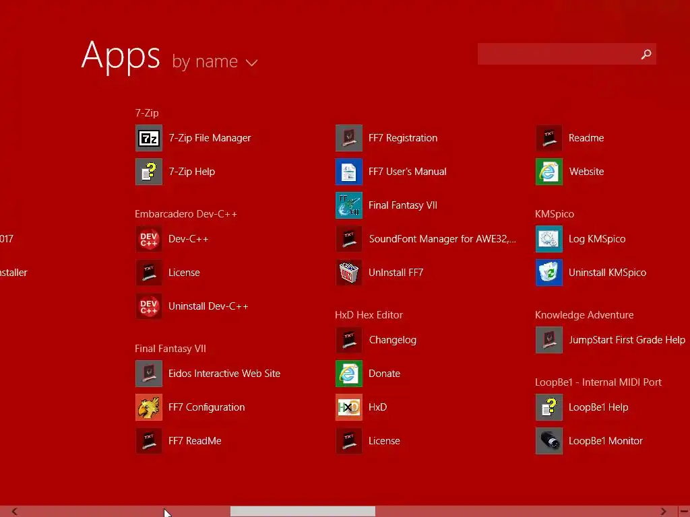Click the 'Uninstall KMSpico' label text
The image size is (690, 517).
pyautogui.click(x=607, y=273)
